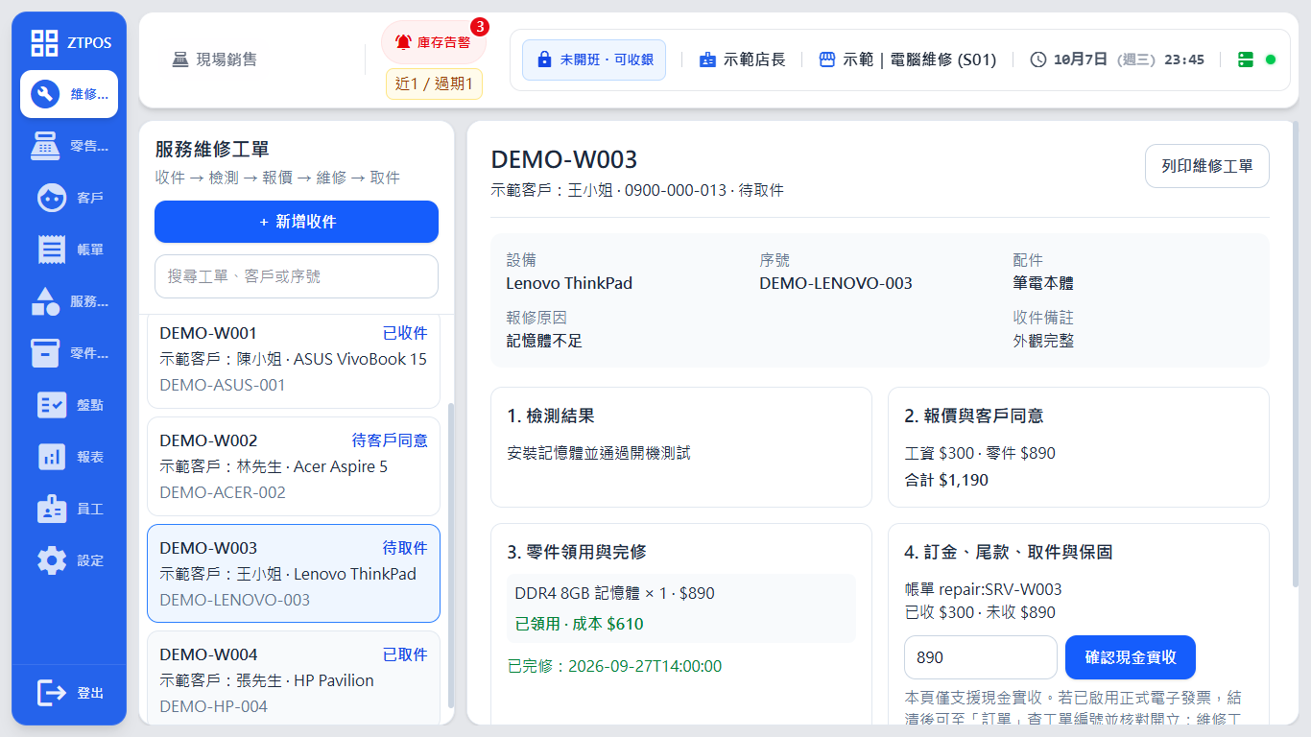Select work order DEMO-W003 王小姐 in list
1311x737 pixels.
pyautogui.click(x=294, y=574)
